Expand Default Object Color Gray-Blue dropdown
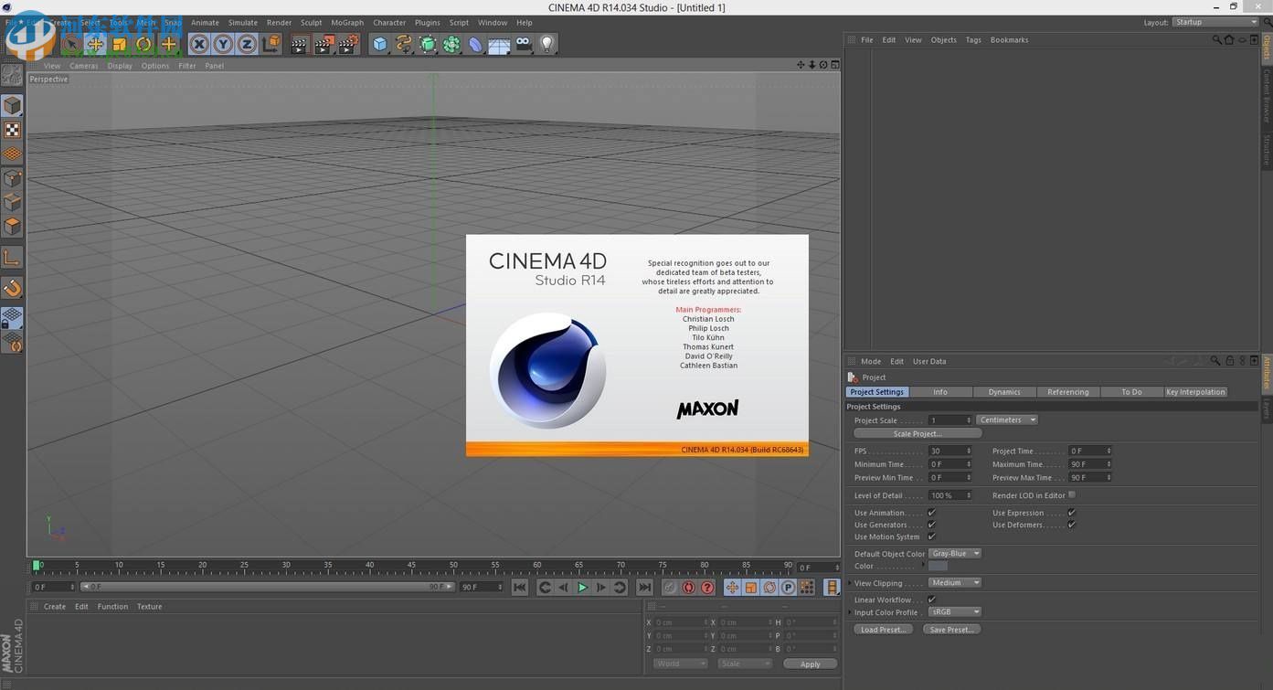 pos(955,554)
